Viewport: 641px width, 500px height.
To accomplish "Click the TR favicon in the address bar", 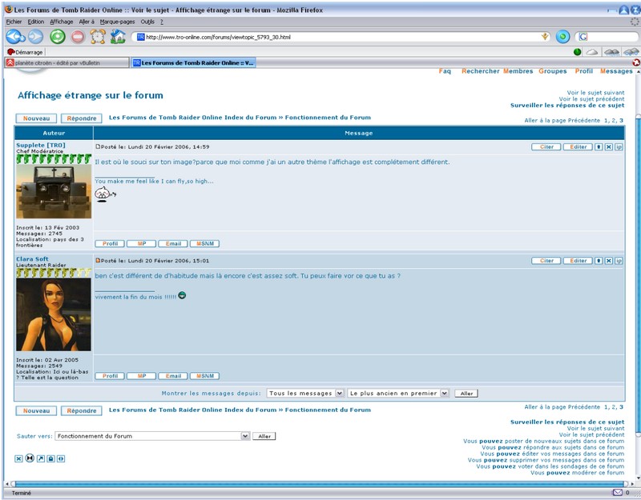I will 141,37.
